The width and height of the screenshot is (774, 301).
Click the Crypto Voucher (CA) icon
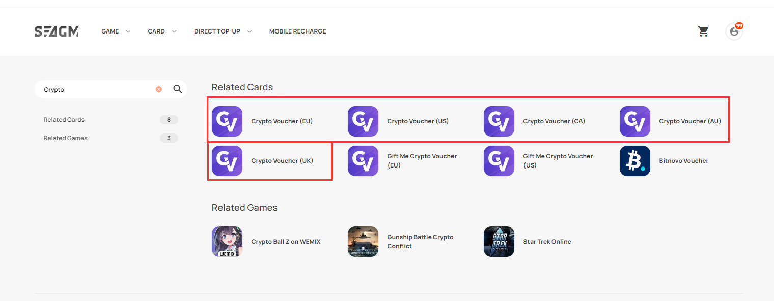pyautogui.click(x=499, y=121)
